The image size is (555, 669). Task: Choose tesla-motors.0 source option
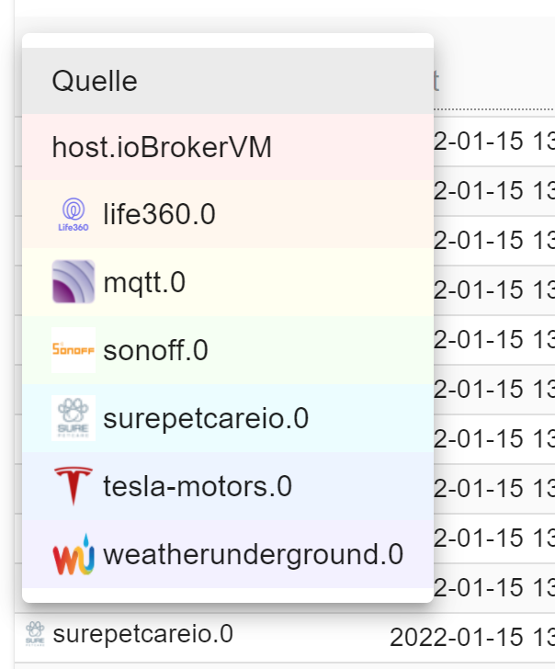pyautogui.click(x=228, y=486)
